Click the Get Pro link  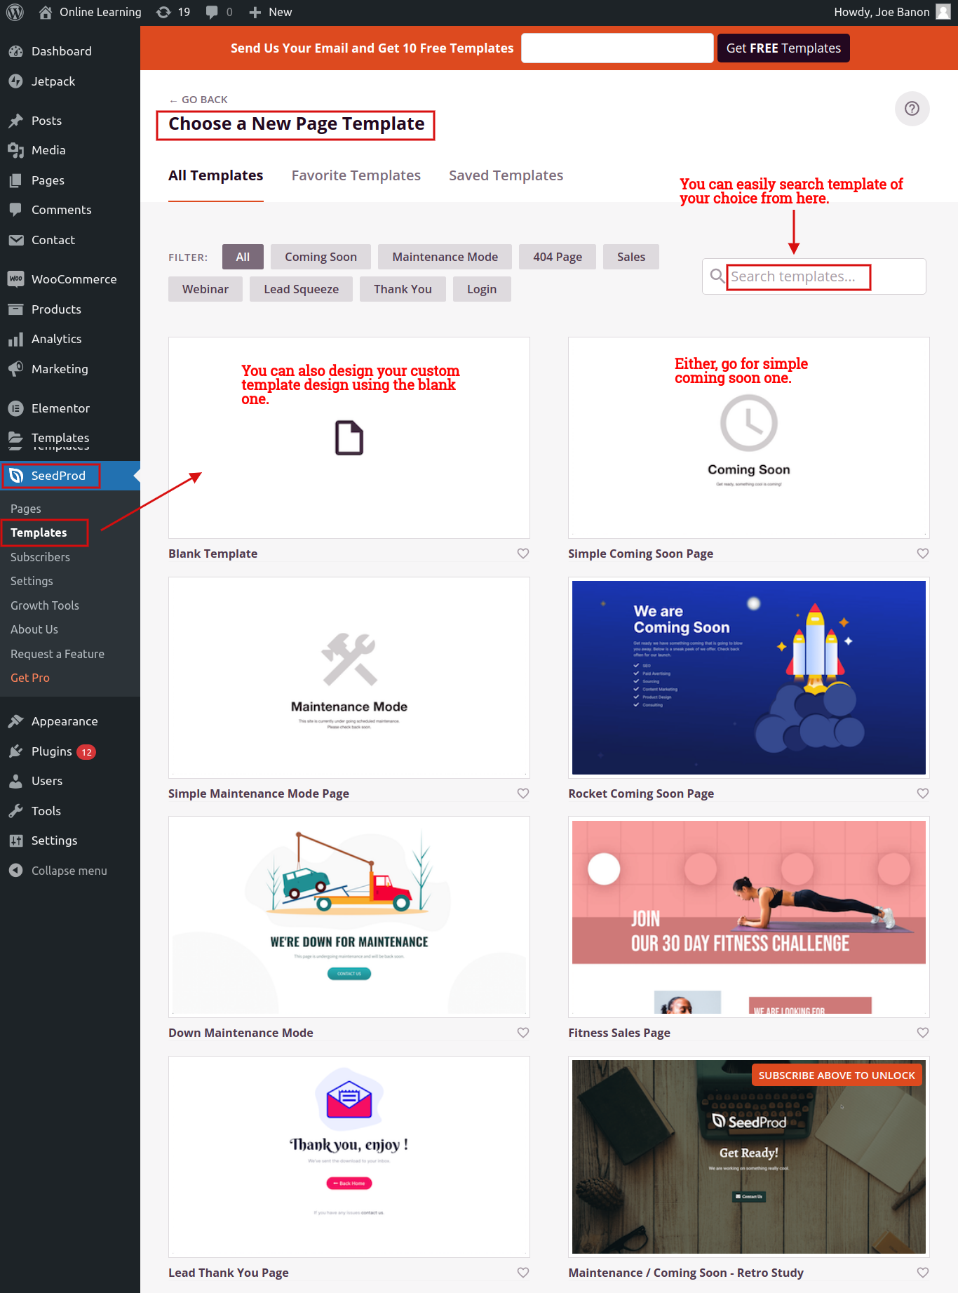coord(30,678)
